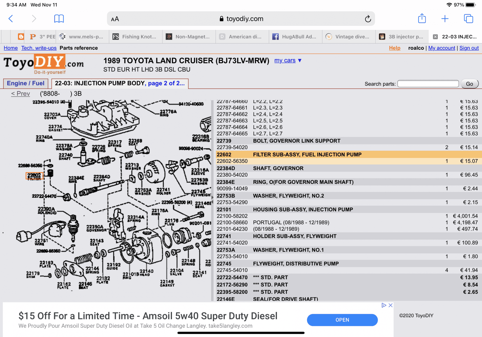
Task: Select part number 22101-64230
Action: [232, 229]
